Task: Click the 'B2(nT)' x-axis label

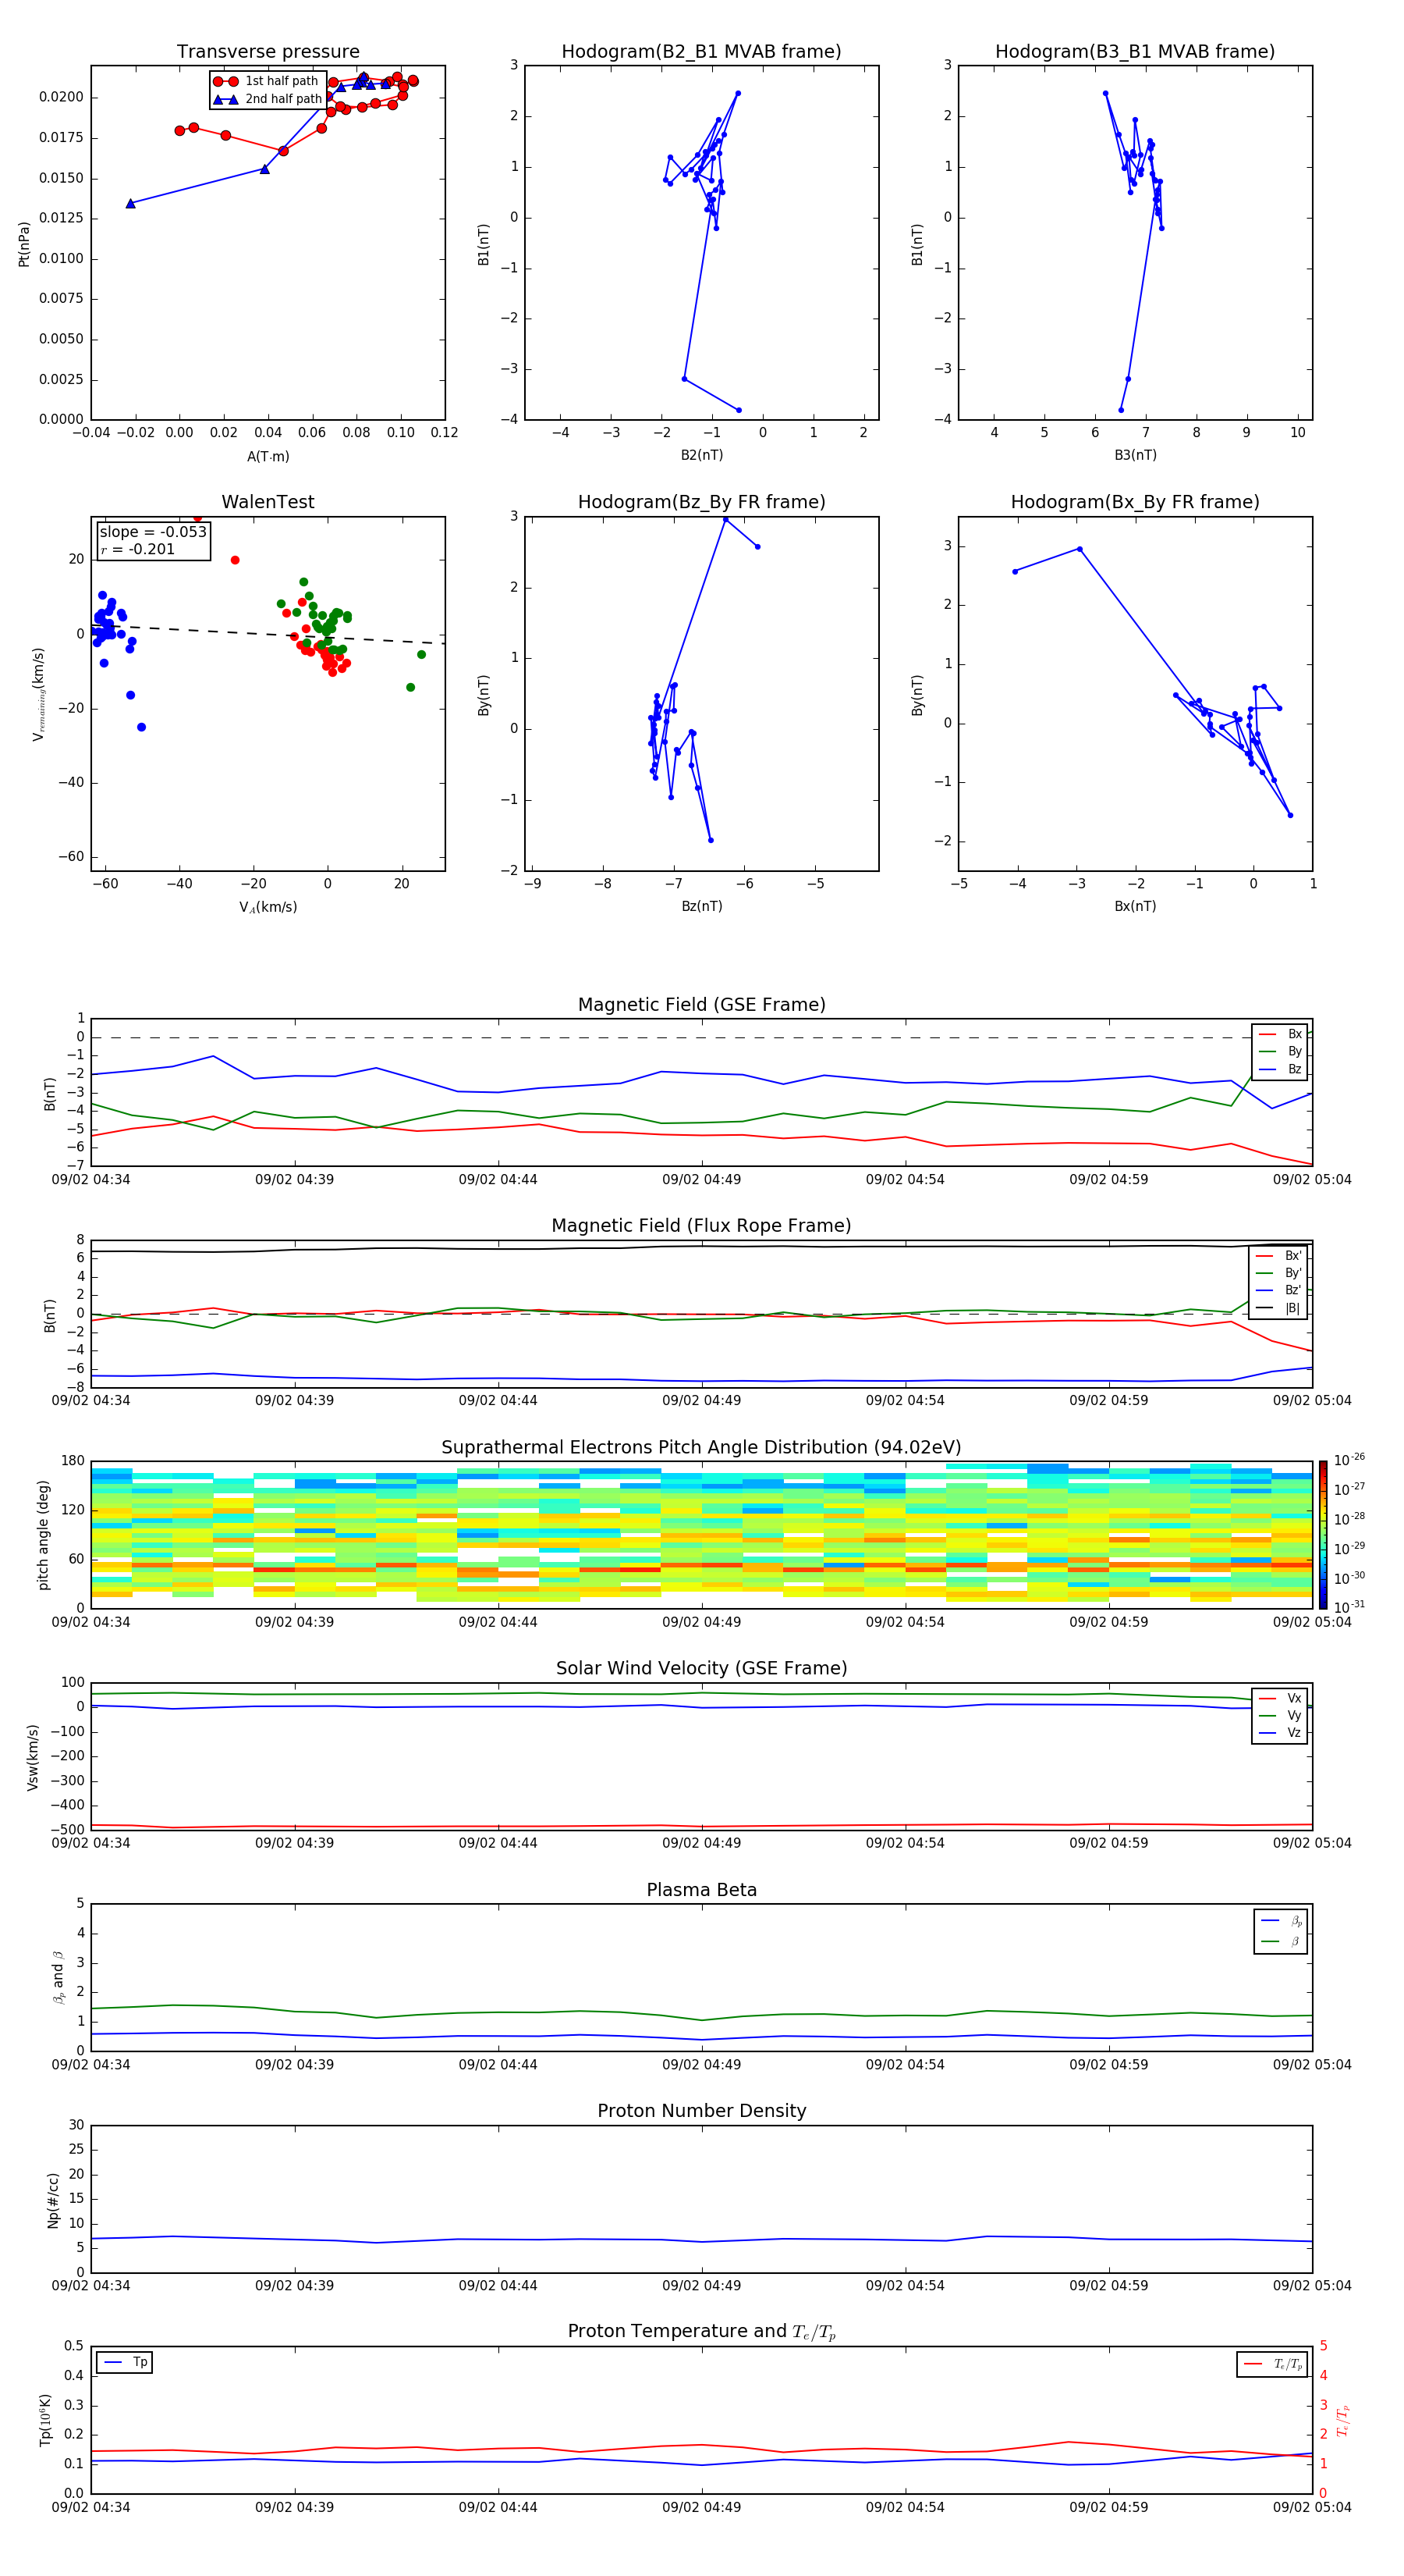Action: click(701, 455)
